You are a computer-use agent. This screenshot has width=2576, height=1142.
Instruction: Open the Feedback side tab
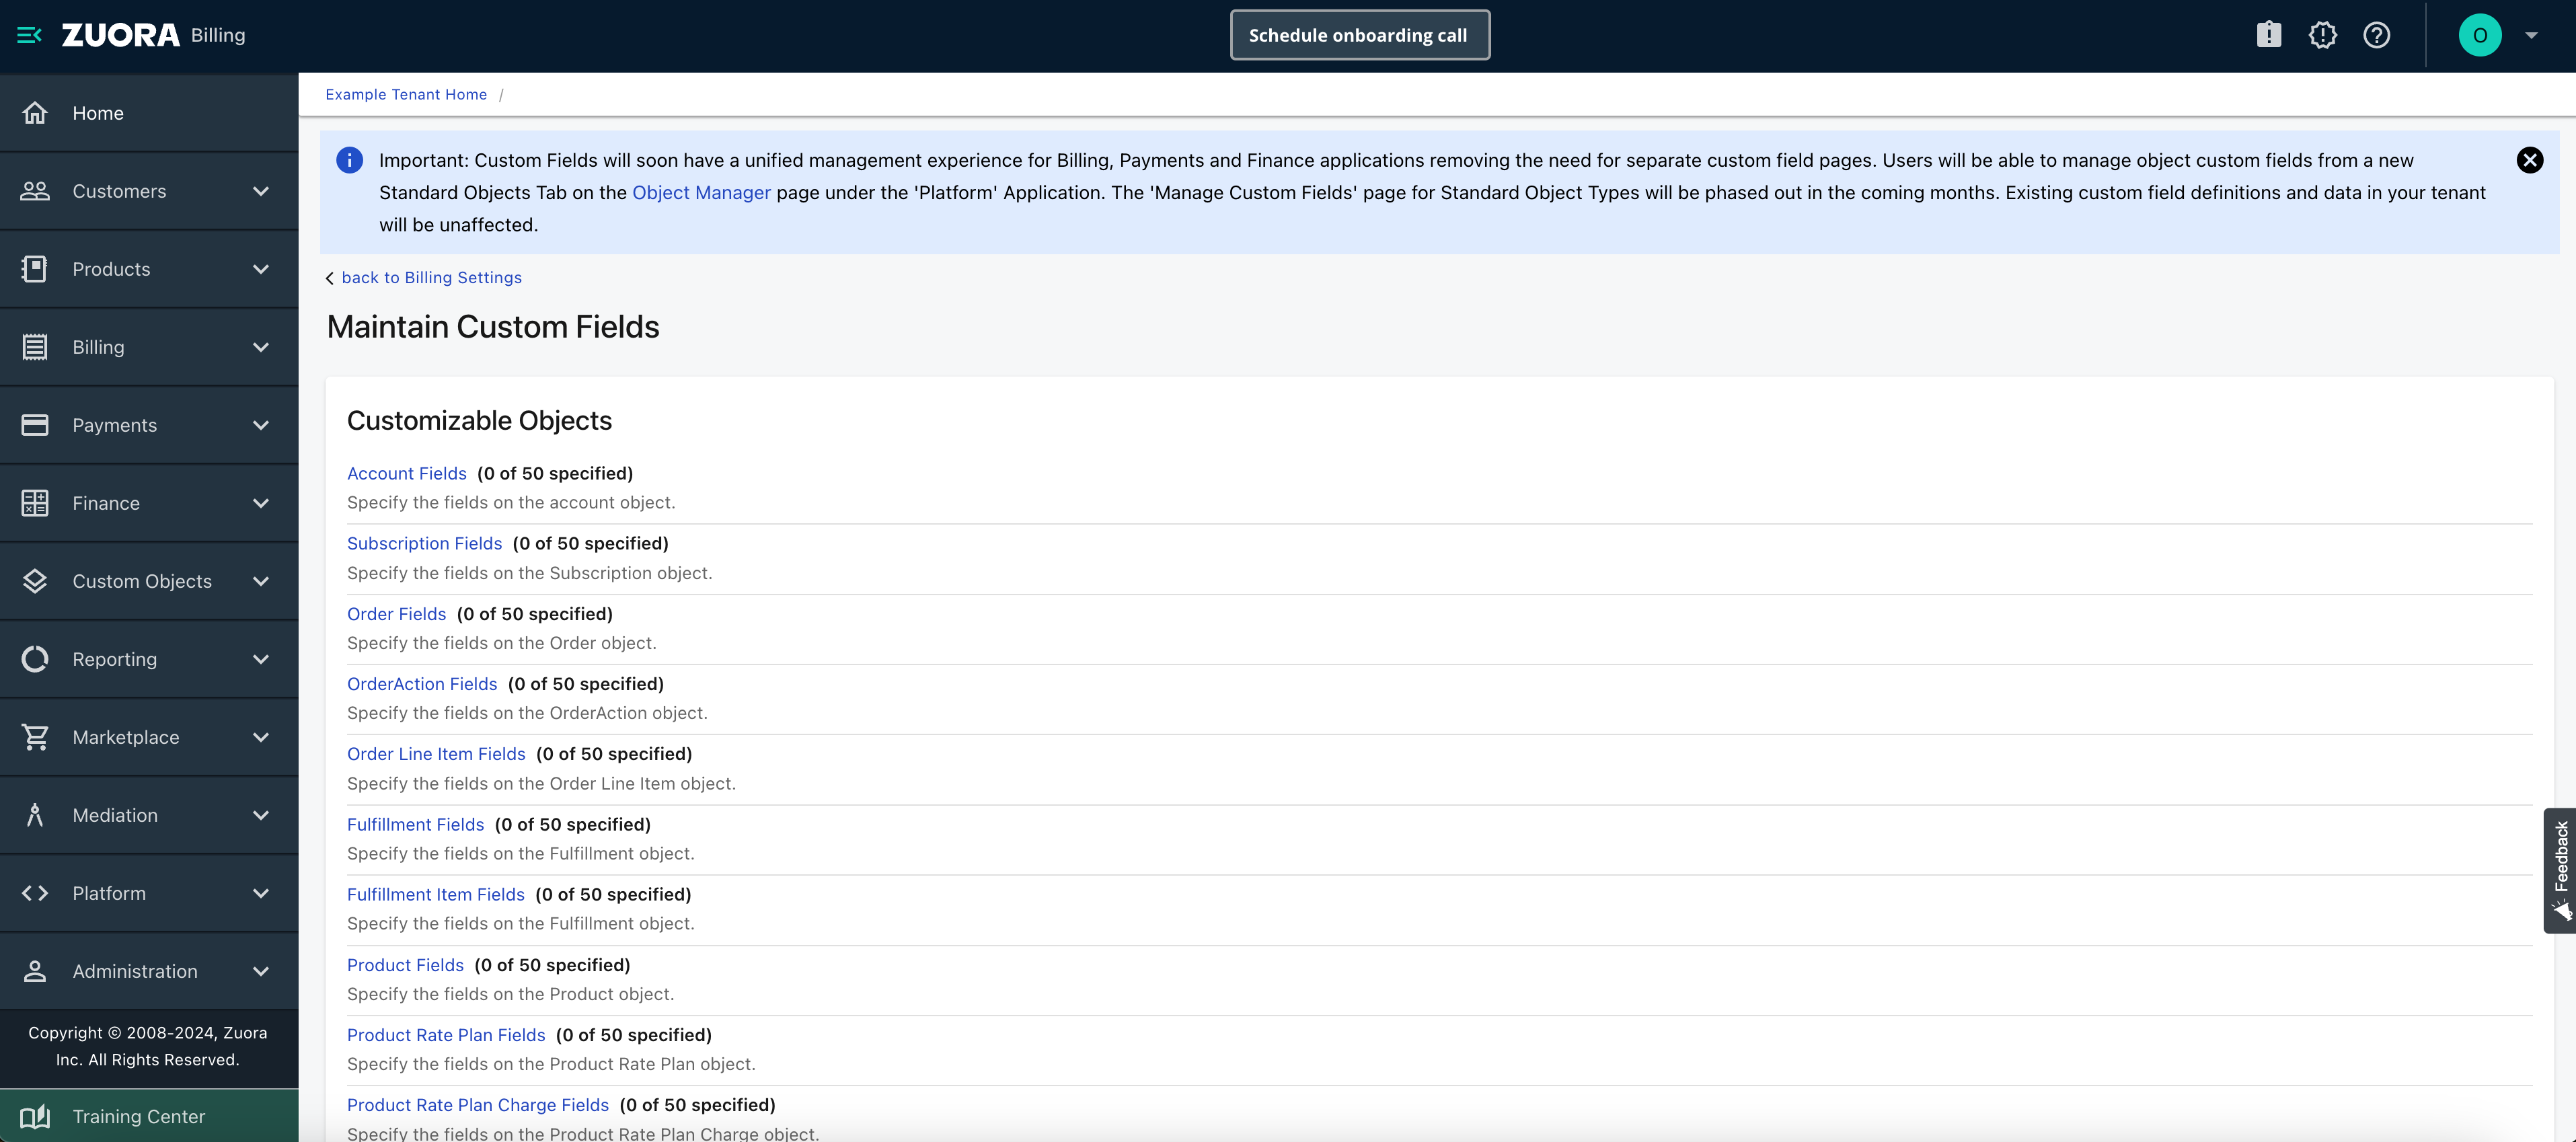click(x=2560, y=870)
